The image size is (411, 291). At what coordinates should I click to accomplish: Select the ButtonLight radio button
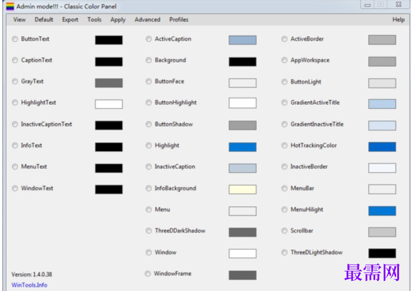click(284, 82)
